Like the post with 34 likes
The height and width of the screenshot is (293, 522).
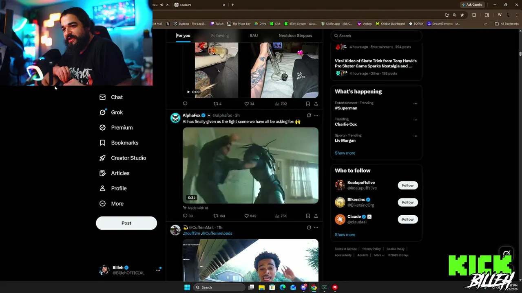(x=249, y=104)
